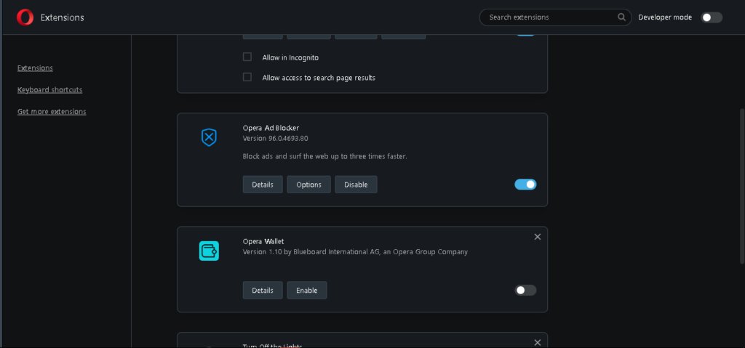The height and width of the screenshot is (348, 745).
Task: Open Keyboard shortcuts in the sidebar
Action: pos(50,90)
